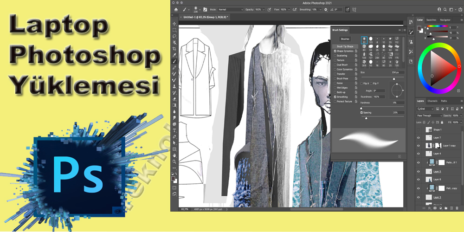Select the Lasso tool
This screenshot has height=232, width=464.
(x=174, y=36)
